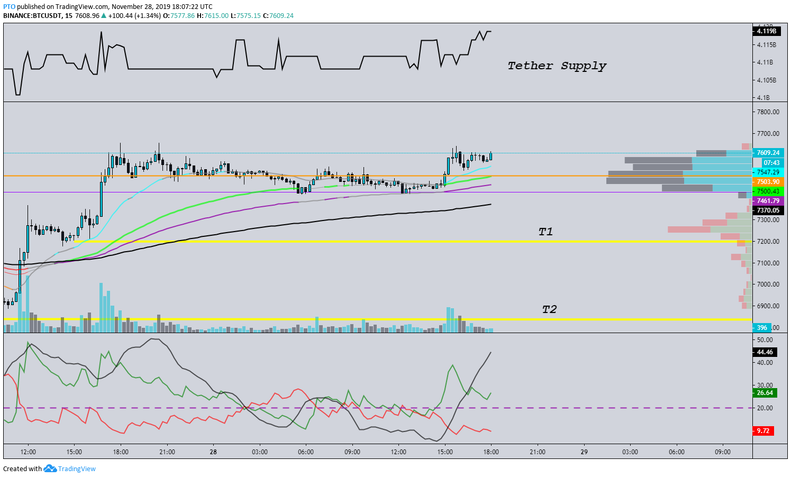Viewport: 791px width, 478px height.
Task: Click the 28 date label on time axis
Action: [x=213, y=452]
